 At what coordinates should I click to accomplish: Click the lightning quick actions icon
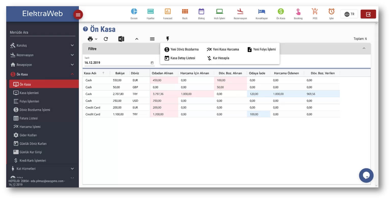pyautogui.click(x=167, y=39)
